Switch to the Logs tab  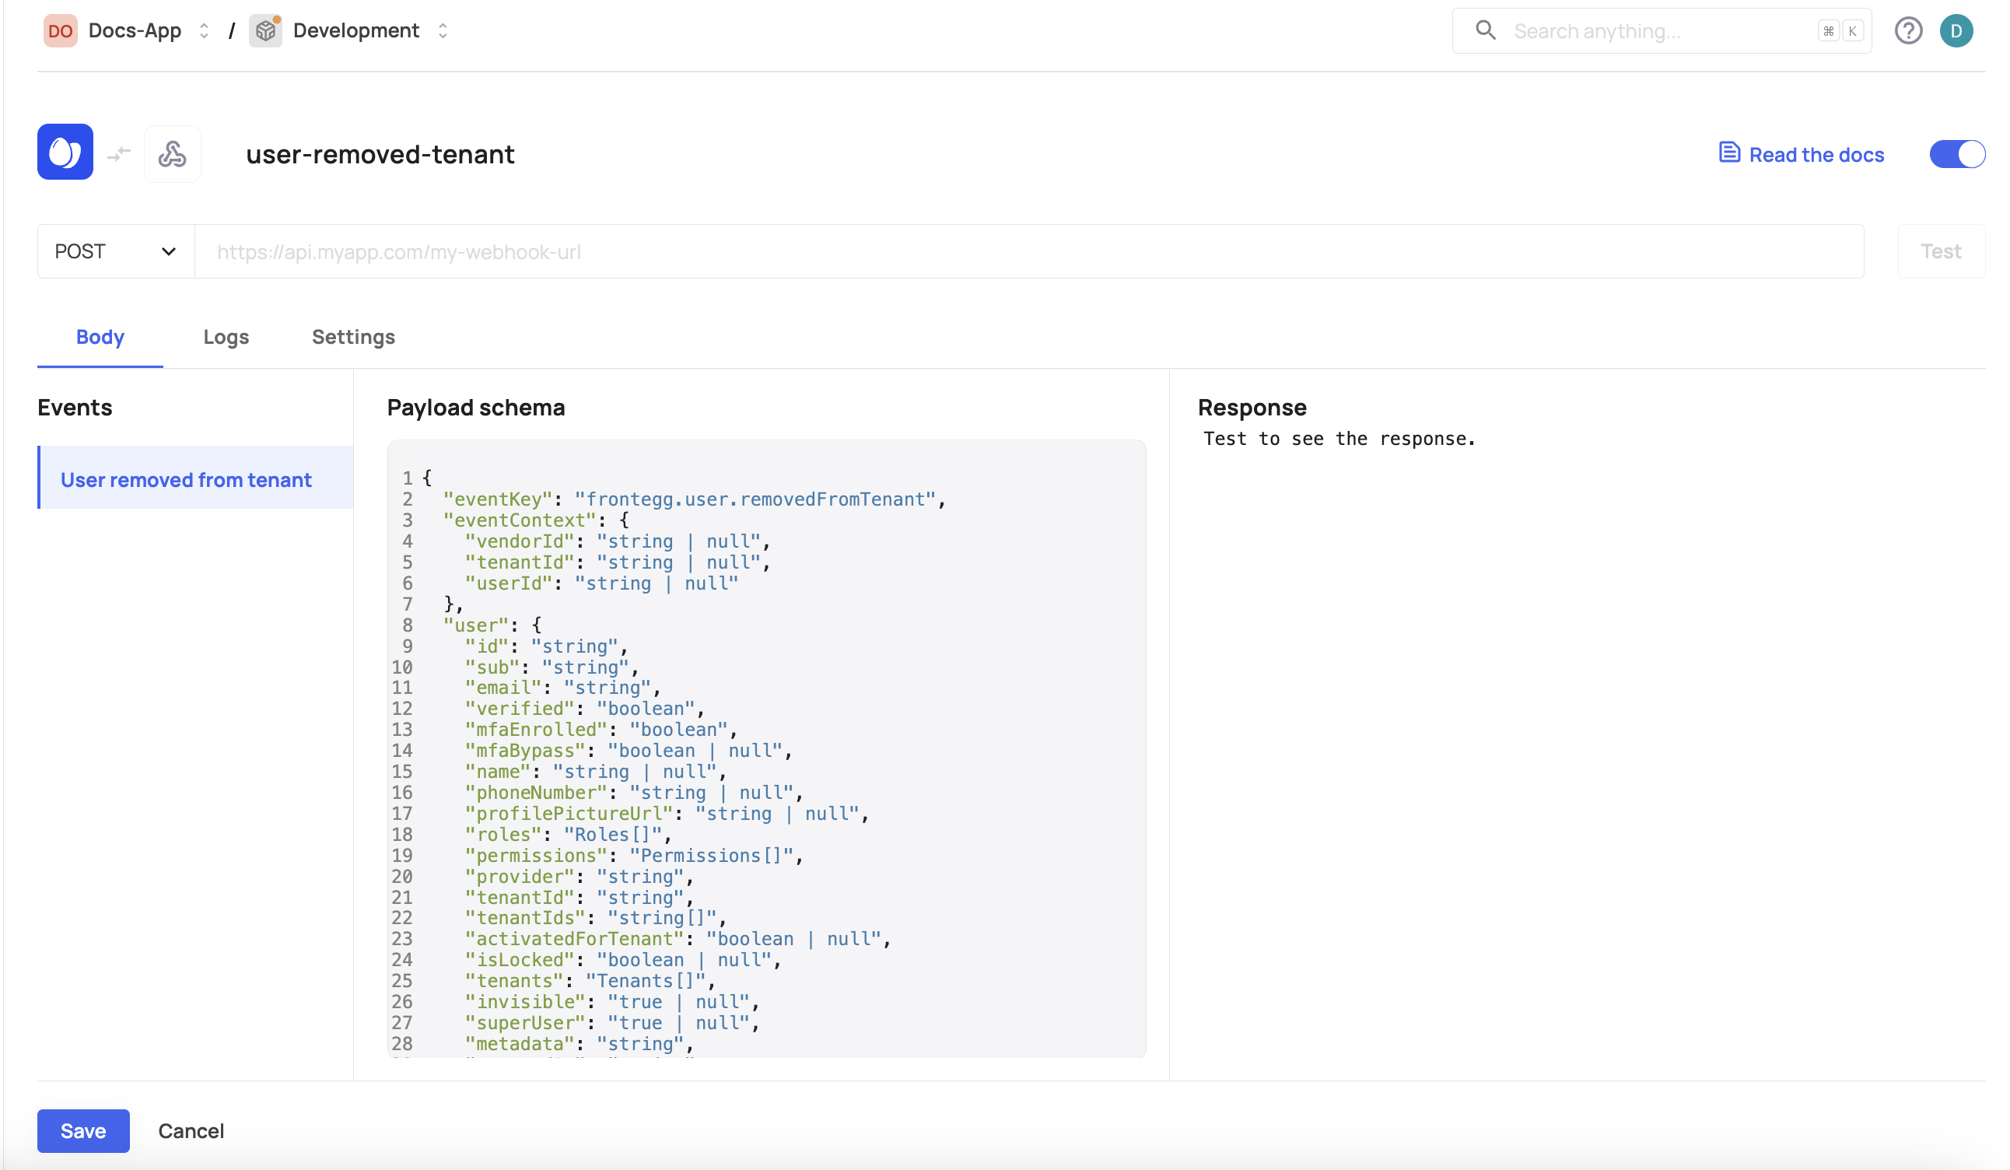coord(226,338)
